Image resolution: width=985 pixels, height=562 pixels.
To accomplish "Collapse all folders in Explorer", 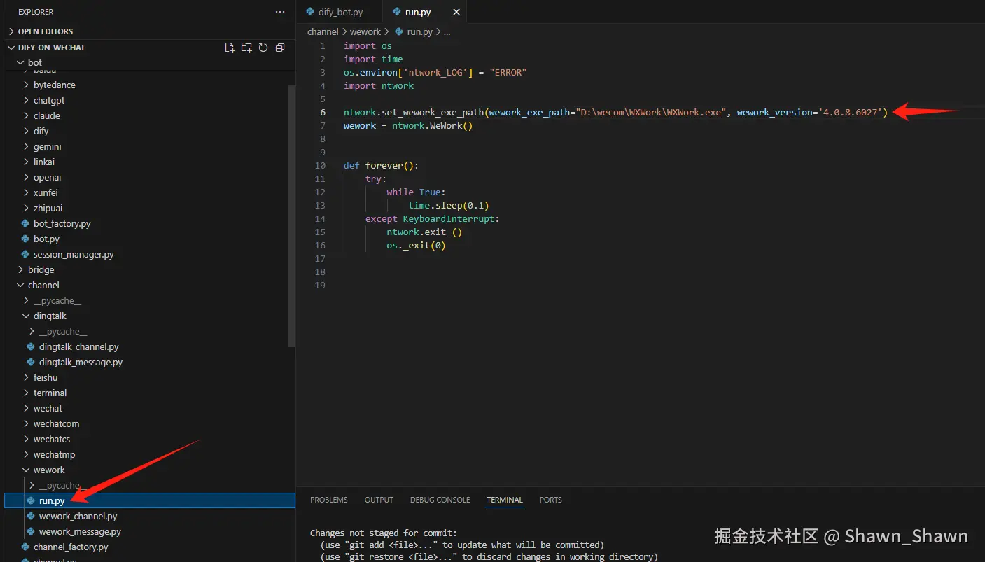I will click(x=280, y=48).
